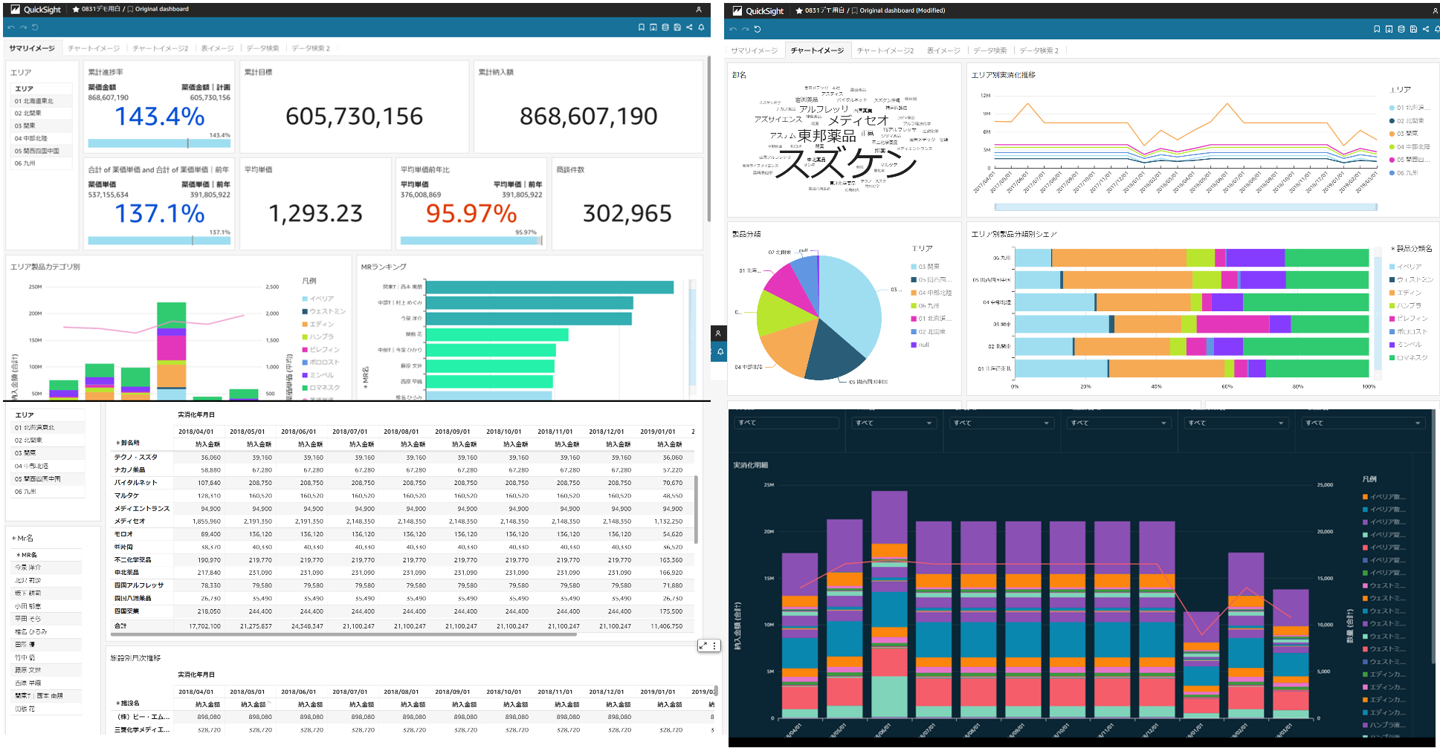
Task: Click favorite star in Modified dashboard title bar
Action: 798,11
